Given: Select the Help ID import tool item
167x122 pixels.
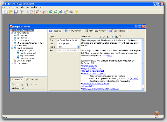Looking at the screenshot, I should click(27, 56).
